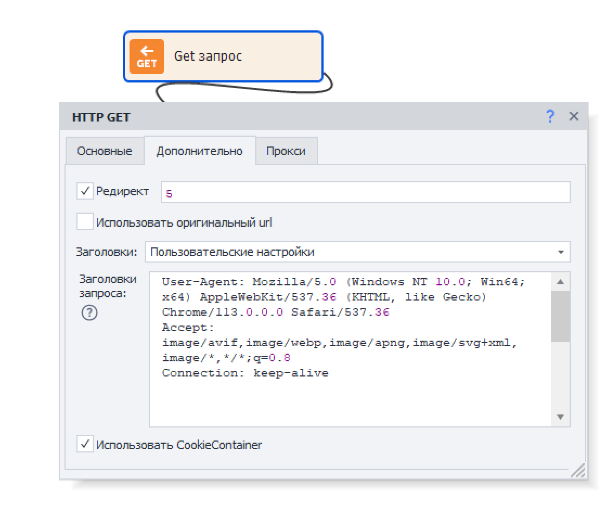Open the Заголовки dropdown list
This screenshot has width=613, height=530.
pos(560,252)
